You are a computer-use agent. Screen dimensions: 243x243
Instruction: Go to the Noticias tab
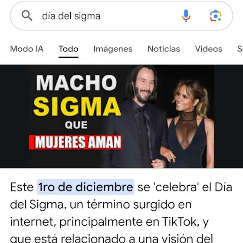tap(164, 49)
